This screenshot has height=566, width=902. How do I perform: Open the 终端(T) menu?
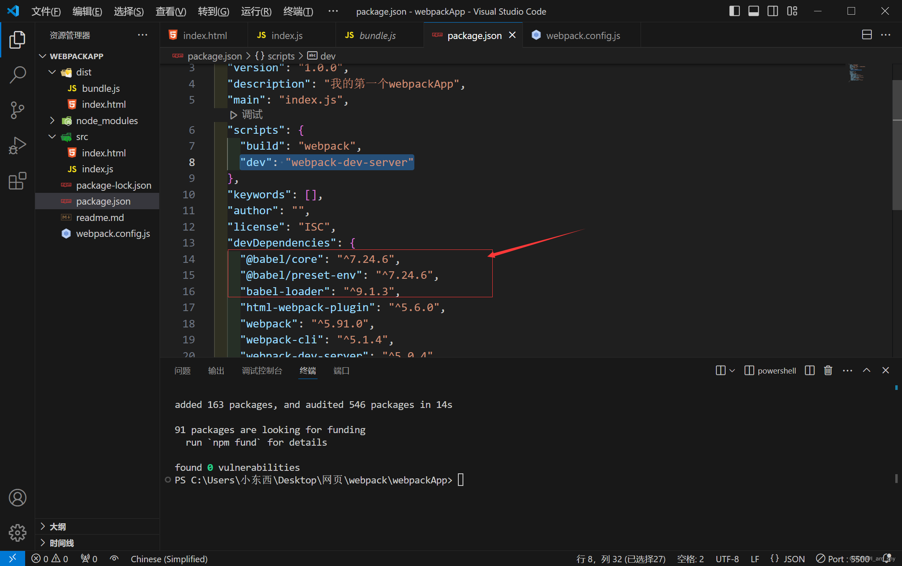tap(298, 11)
